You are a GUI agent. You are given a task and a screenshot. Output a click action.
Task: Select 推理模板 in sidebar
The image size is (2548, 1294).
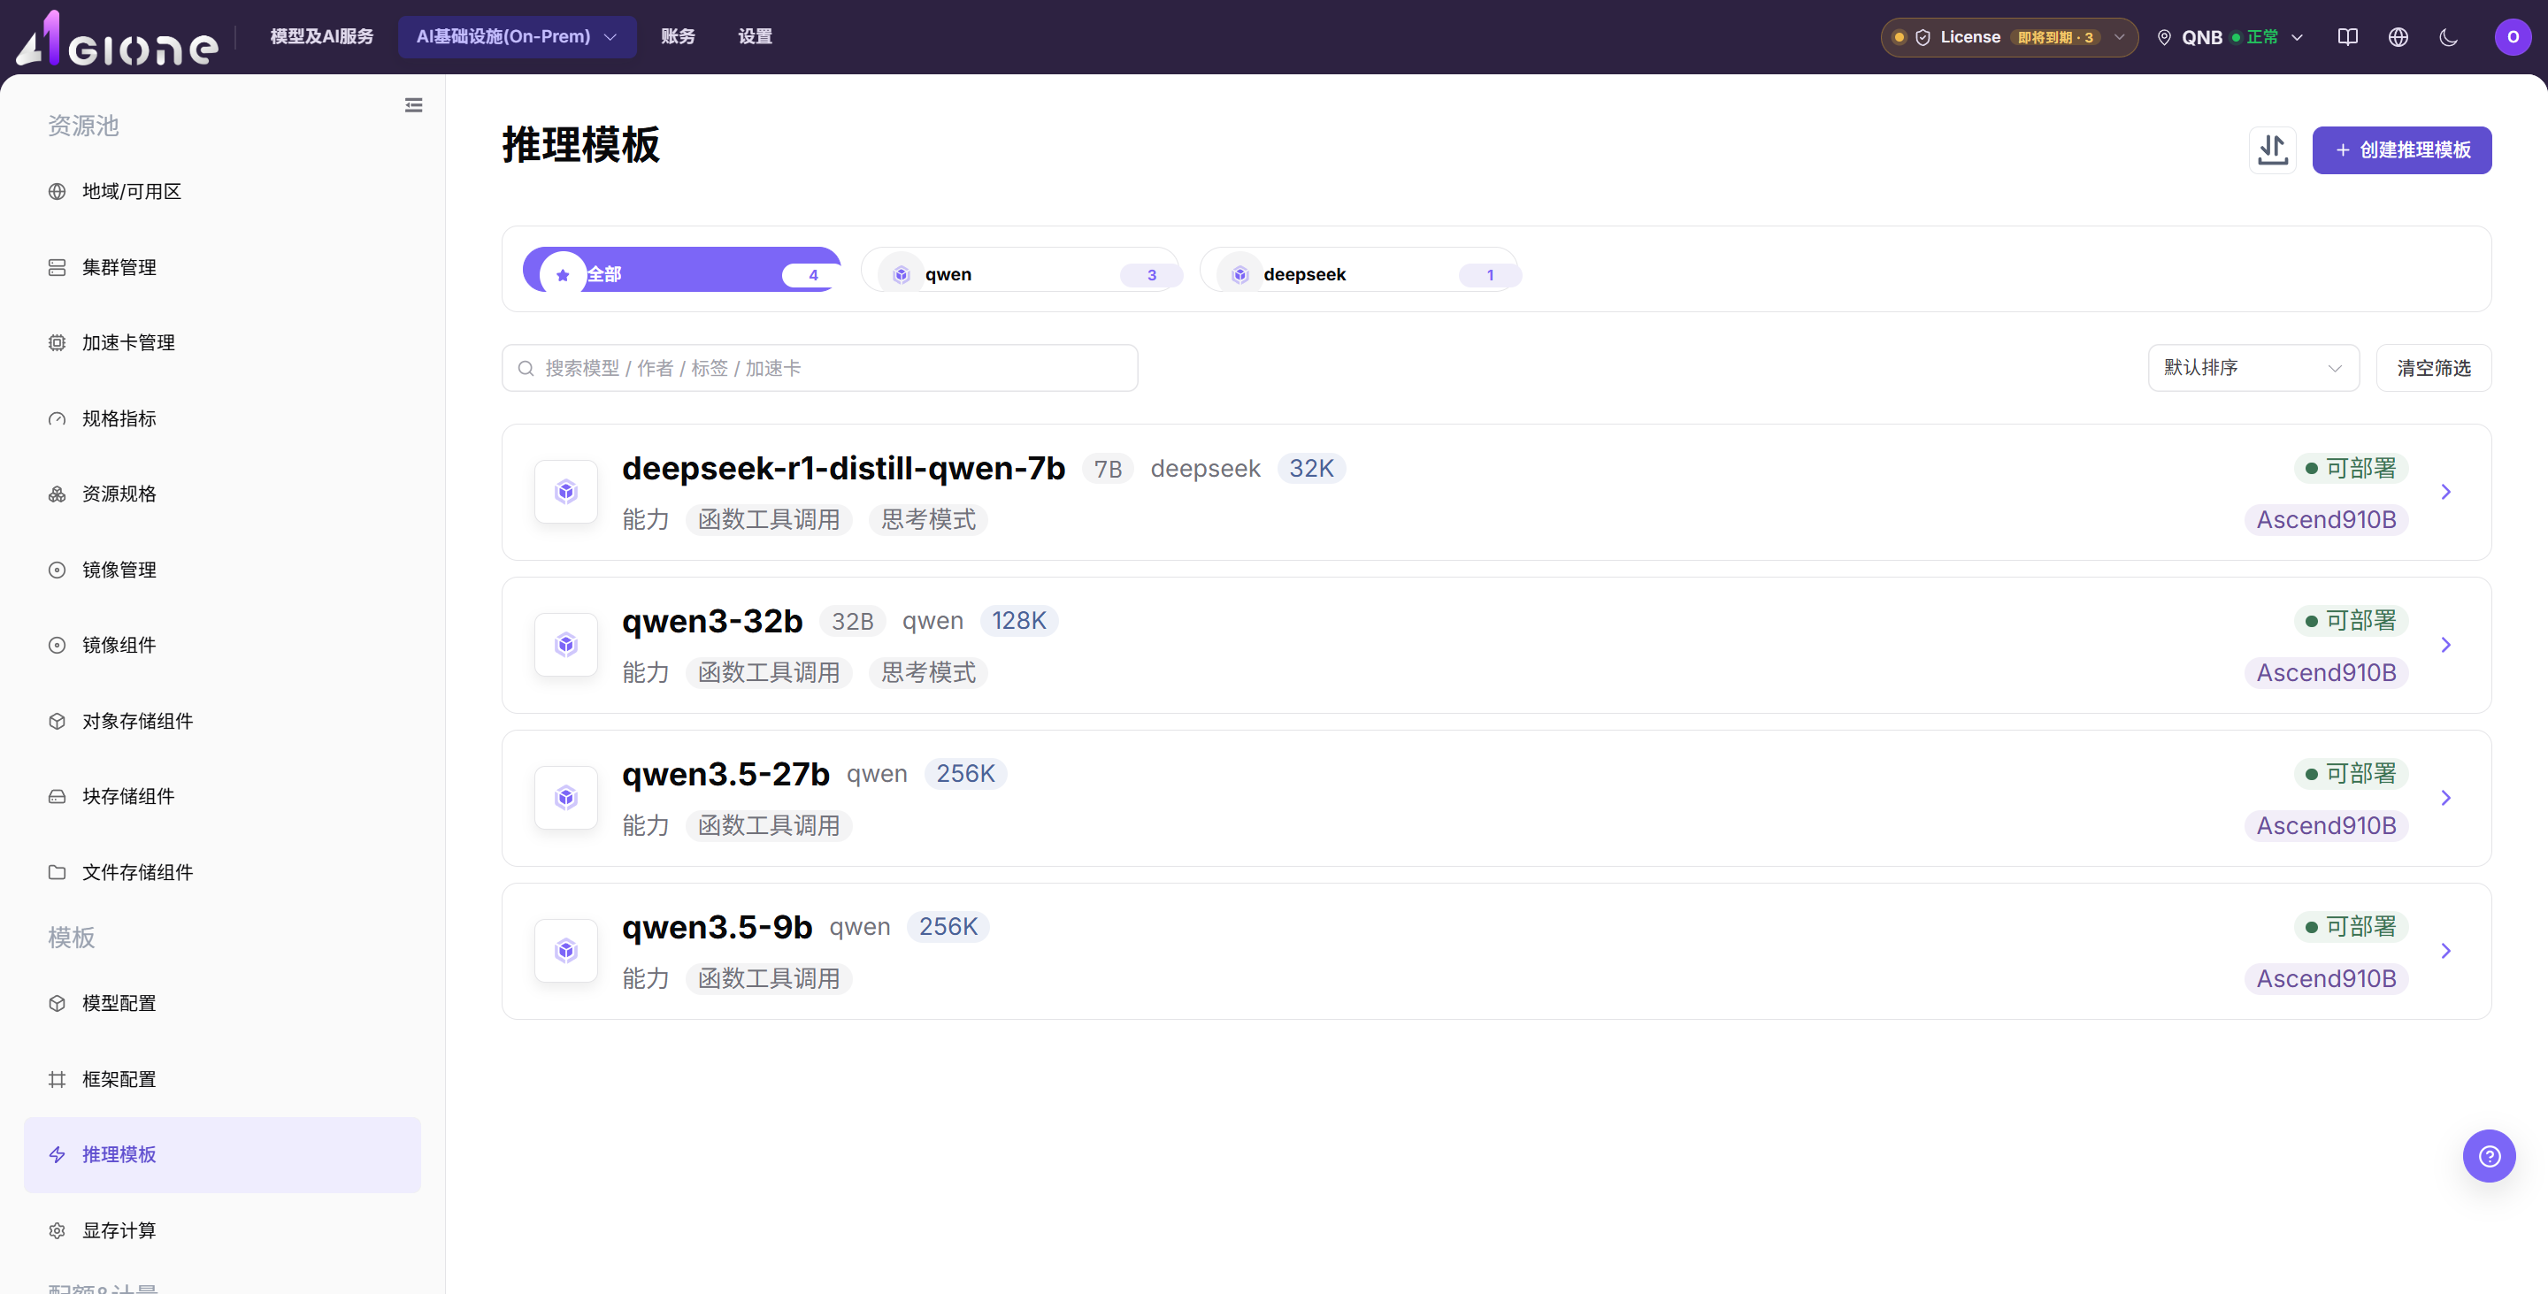point(223,1154)
